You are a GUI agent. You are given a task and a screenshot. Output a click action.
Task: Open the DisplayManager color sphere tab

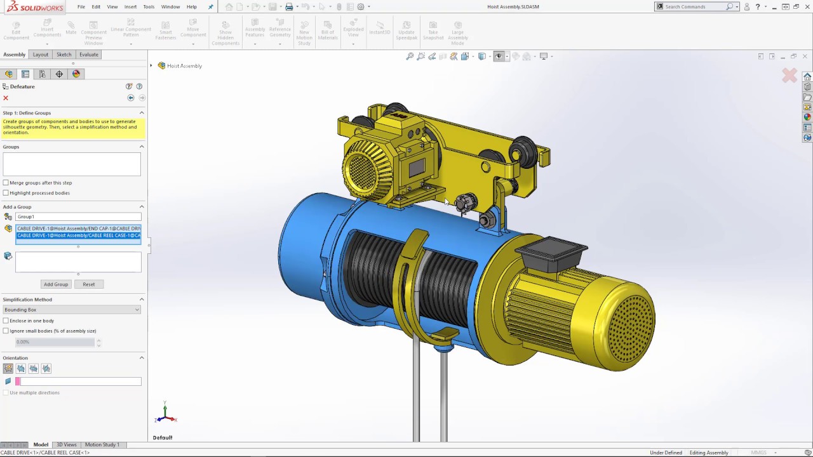coord(76,74)
